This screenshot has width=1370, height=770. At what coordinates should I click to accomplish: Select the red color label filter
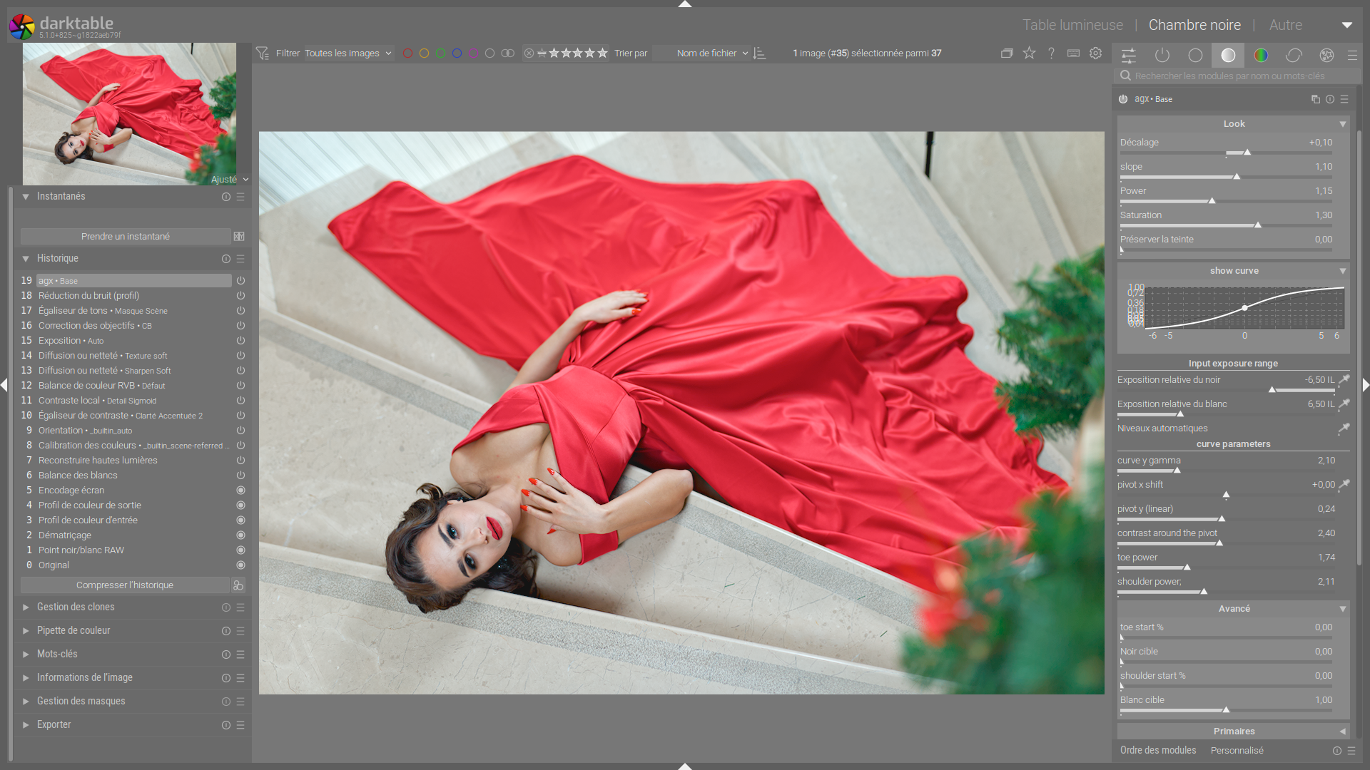point(407,53)
